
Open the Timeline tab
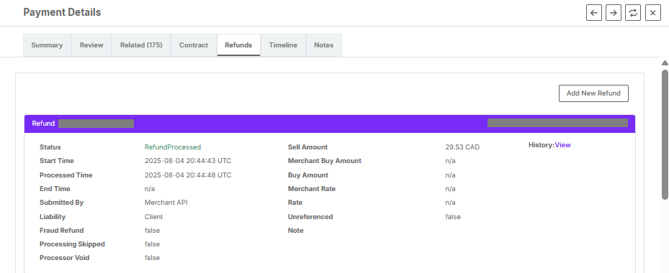click(283, 45)
